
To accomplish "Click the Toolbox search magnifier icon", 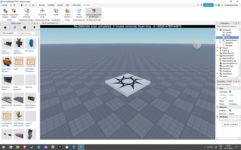I will tap(37, 33).
